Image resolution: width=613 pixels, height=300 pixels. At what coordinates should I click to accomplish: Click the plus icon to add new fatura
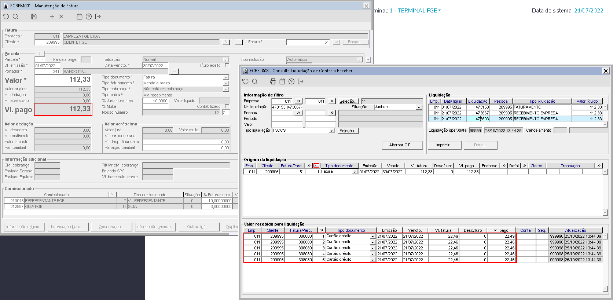[x=52, y=17]
